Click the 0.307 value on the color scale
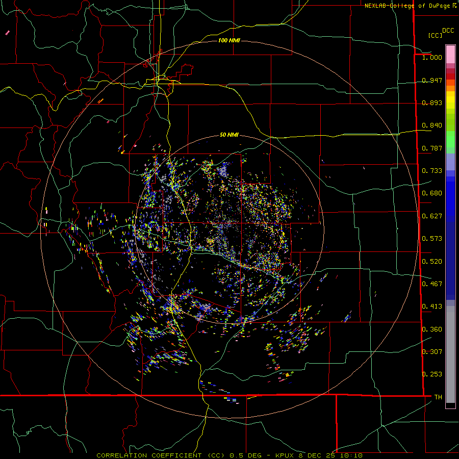Image resolution: width=459 pixels, height=459 pixels. click(x=432, y=351)
